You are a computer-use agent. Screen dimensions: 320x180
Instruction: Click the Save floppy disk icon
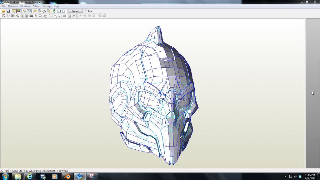(8, 11)
